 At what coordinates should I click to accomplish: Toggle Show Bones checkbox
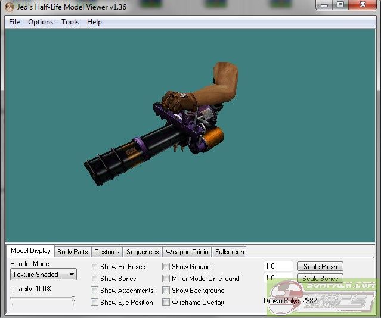tap(95, 279)
